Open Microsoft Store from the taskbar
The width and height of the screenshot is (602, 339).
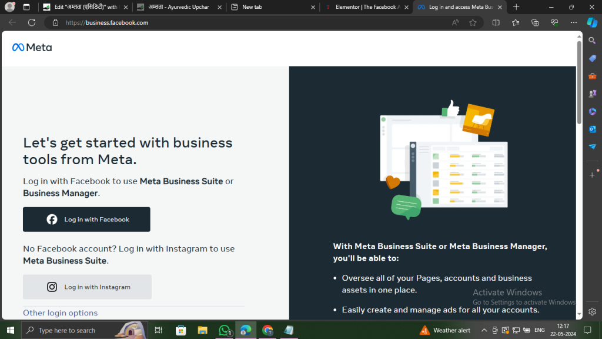[x=181, y=330]
